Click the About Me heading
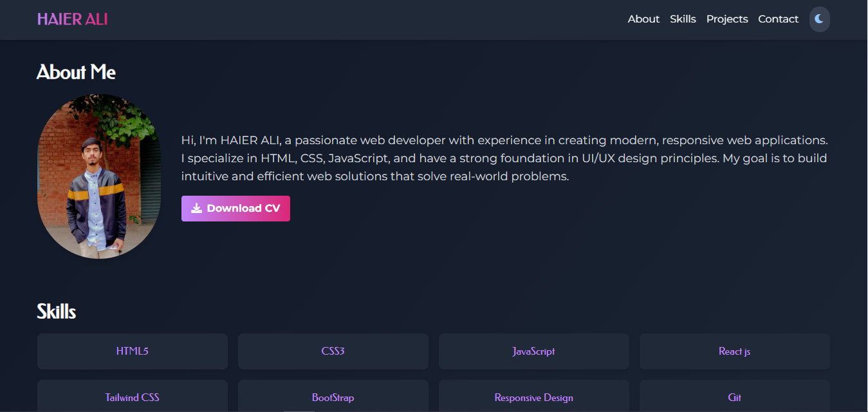This screenshot has width=868, height=412. coord(76,72)
